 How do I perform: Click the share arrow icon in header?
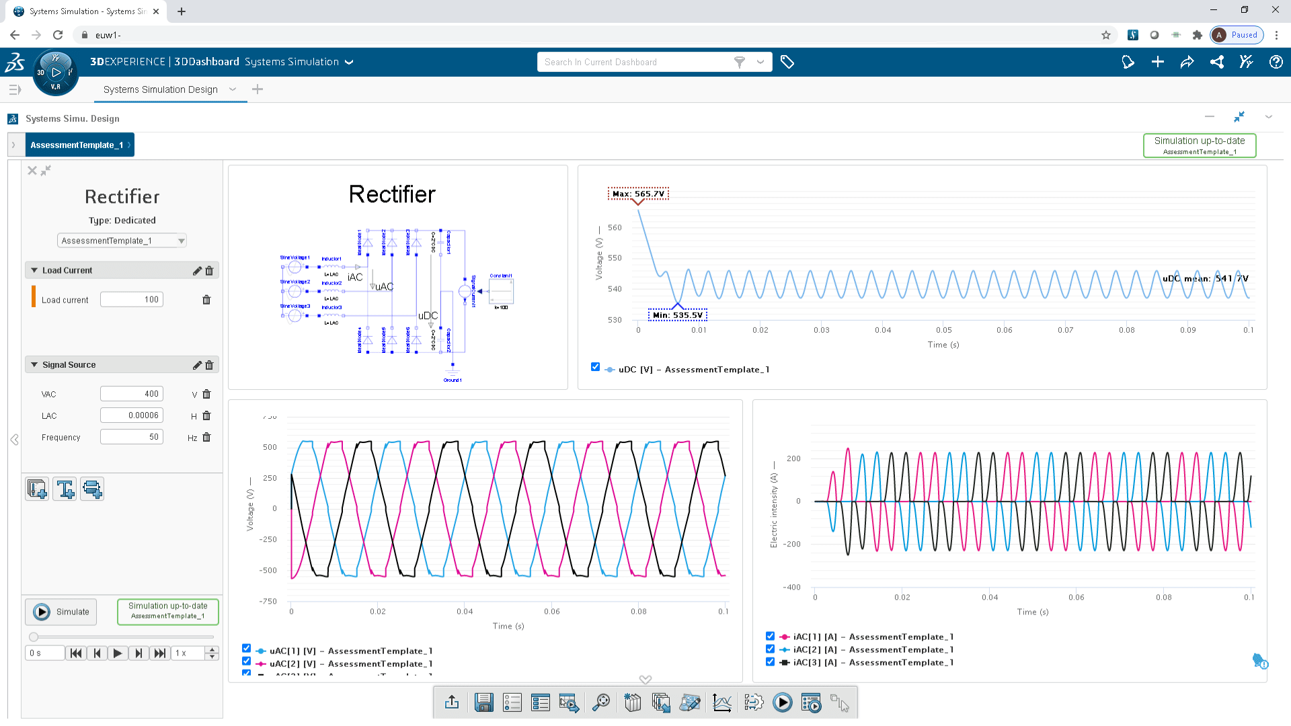click(x=1187, y=62)
